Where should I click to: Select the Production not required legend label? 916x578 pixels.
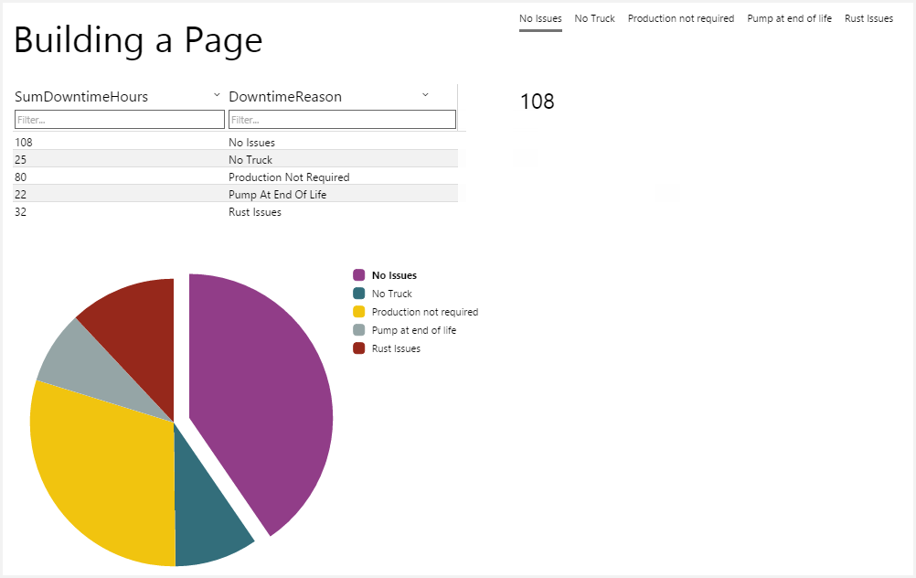pos(425,312)
